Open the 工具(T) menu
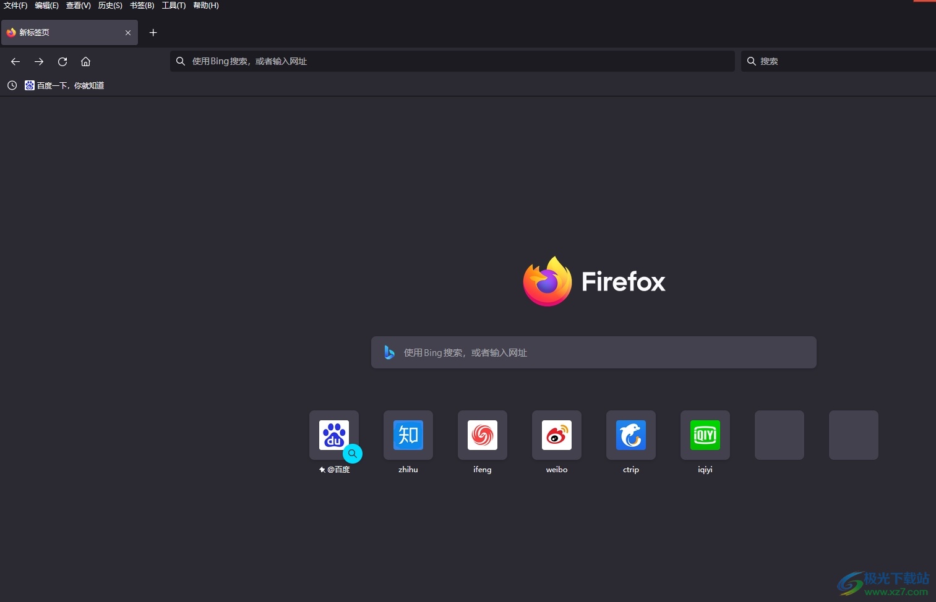Screen dimensions: 936x602 click(174, 6)
